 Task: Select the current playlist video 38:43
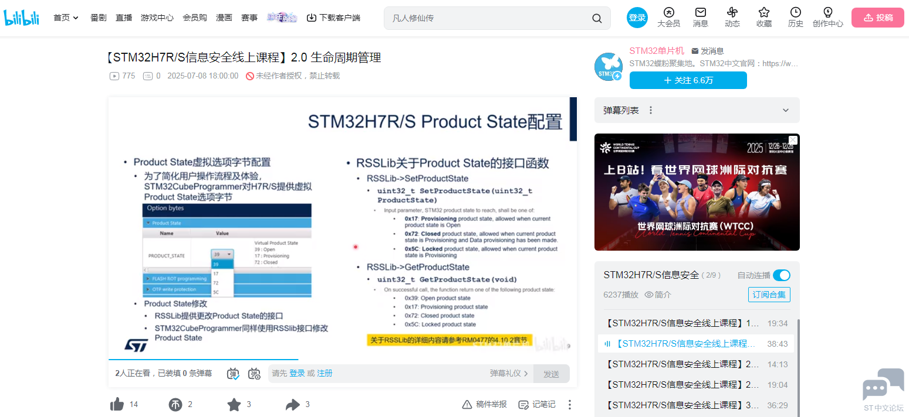click(x=695, y=344)
